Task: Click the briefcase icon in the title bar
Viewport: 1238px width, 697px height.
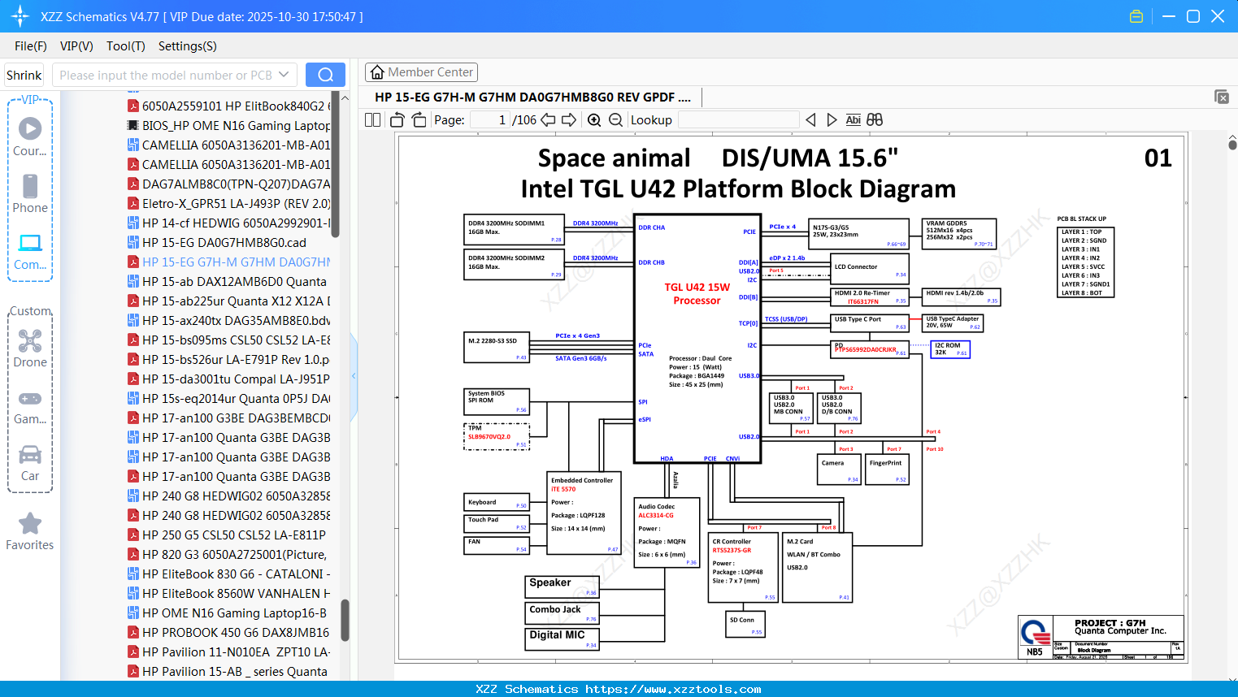Action: click(1136, 16)
